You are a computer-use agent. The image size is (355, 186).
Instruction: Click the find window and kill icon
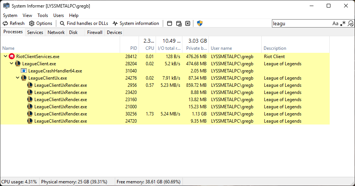pos(188,23)
